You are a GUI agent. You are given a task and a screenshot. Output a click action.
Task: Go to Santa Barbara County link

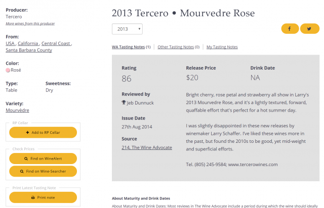click(29, 50)
